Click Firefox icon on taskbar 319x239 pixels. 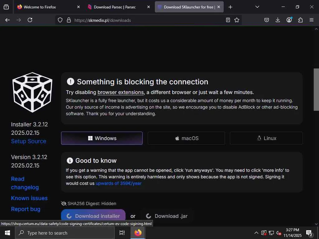coord(138,233)
